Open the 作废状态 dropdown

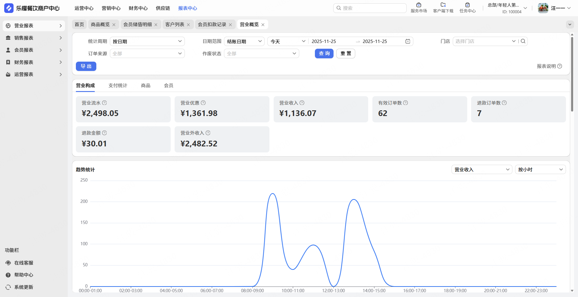(261, 54)
